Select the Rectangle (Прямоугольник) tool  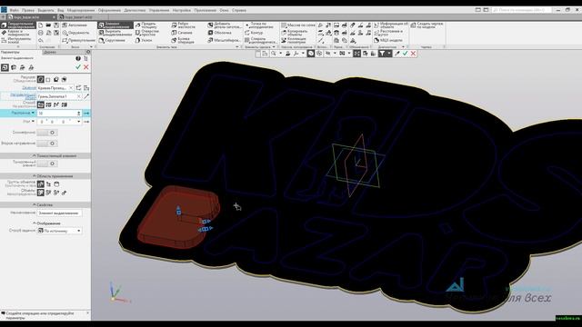click(x=79, y=40)
